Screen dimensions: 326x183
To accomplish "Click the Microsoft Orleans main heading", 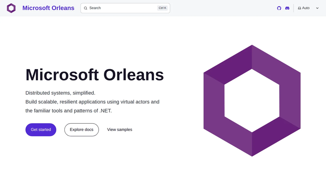I will 95,75.
